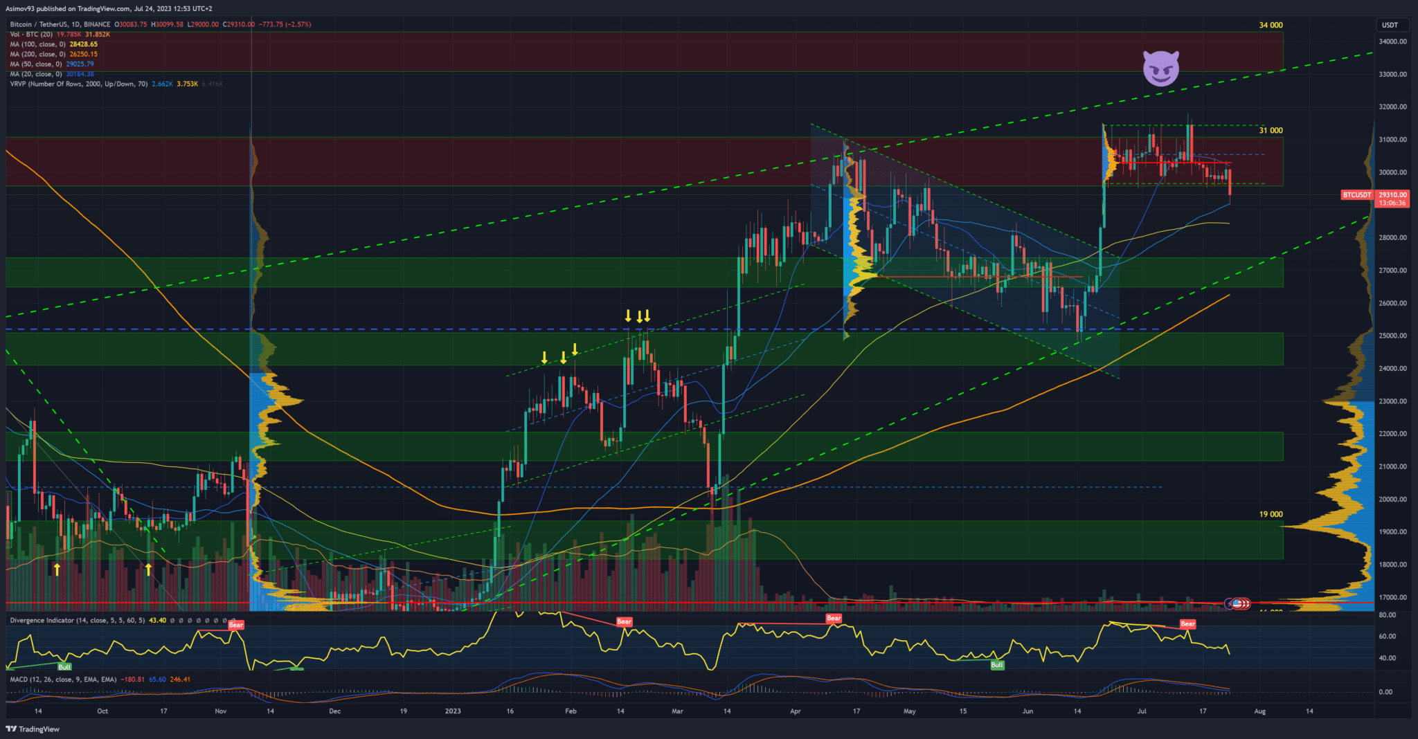The image size is (1418, 739).
Task: Click the TradingView logo at the bottom left
Action: (33, 729)
